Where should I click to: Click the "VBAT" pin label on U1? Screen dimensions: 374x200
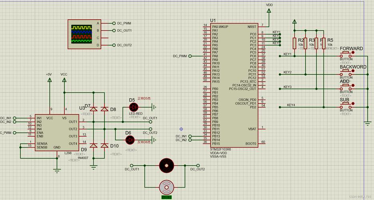tap(252, 129)
